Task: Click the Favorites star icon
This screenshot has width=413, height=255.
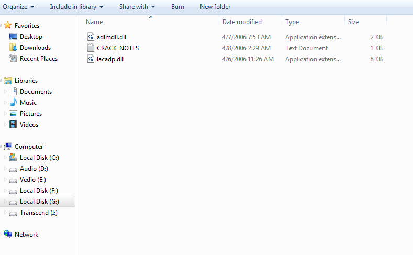Action: pyautogui.click(x=8, y=25)
